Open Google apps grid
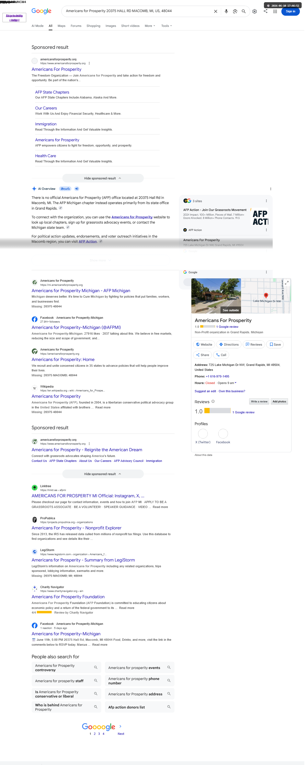308x765 pixels. pos(275,11)
